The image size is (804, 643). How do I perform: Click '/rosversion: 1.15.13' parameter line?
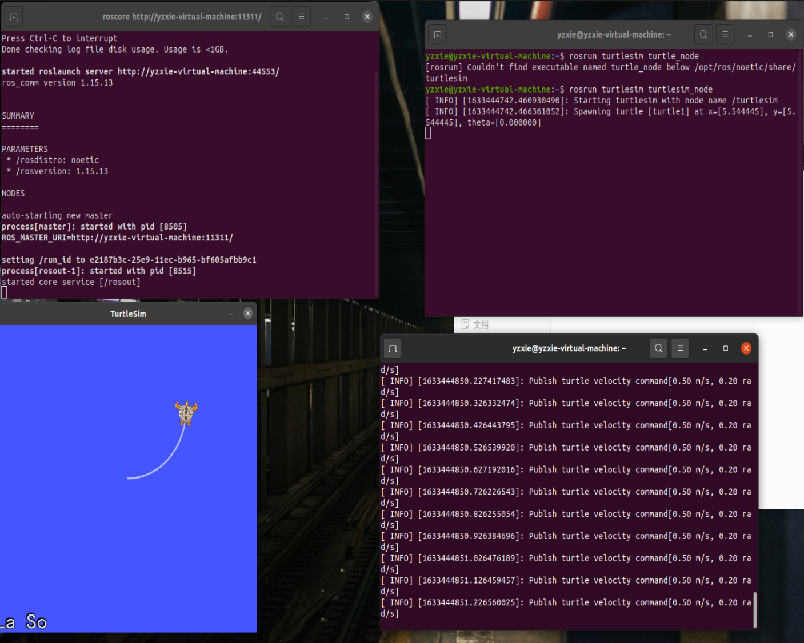click(57, 171)
